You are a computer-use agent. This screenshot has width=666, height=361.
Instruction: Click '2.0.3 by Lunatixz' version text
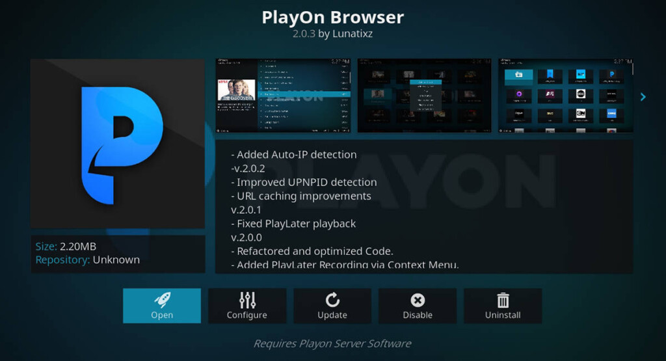tap(332, 34)
